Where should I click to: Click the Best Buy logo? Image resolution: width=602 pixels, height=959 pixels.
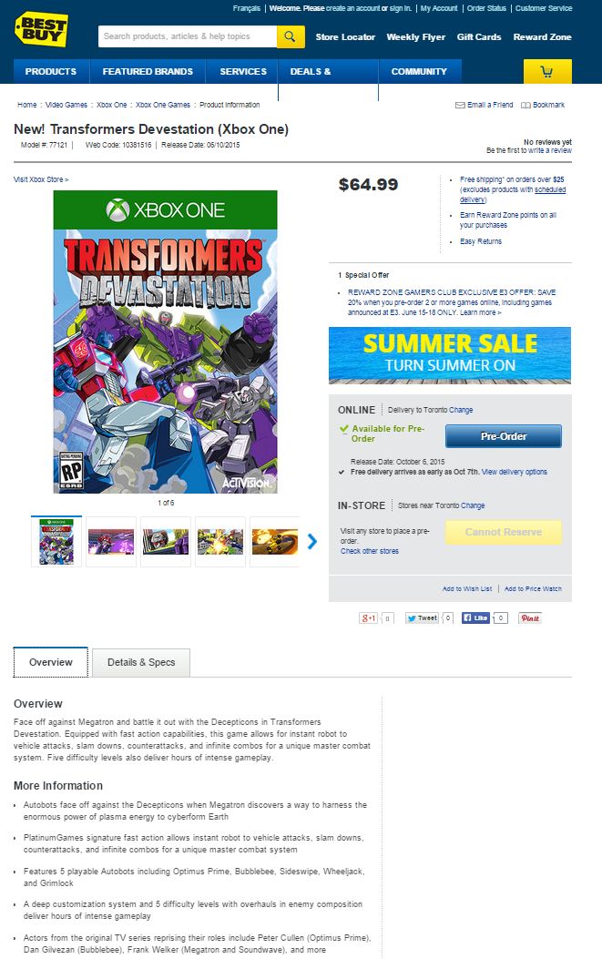click(41, 29)
